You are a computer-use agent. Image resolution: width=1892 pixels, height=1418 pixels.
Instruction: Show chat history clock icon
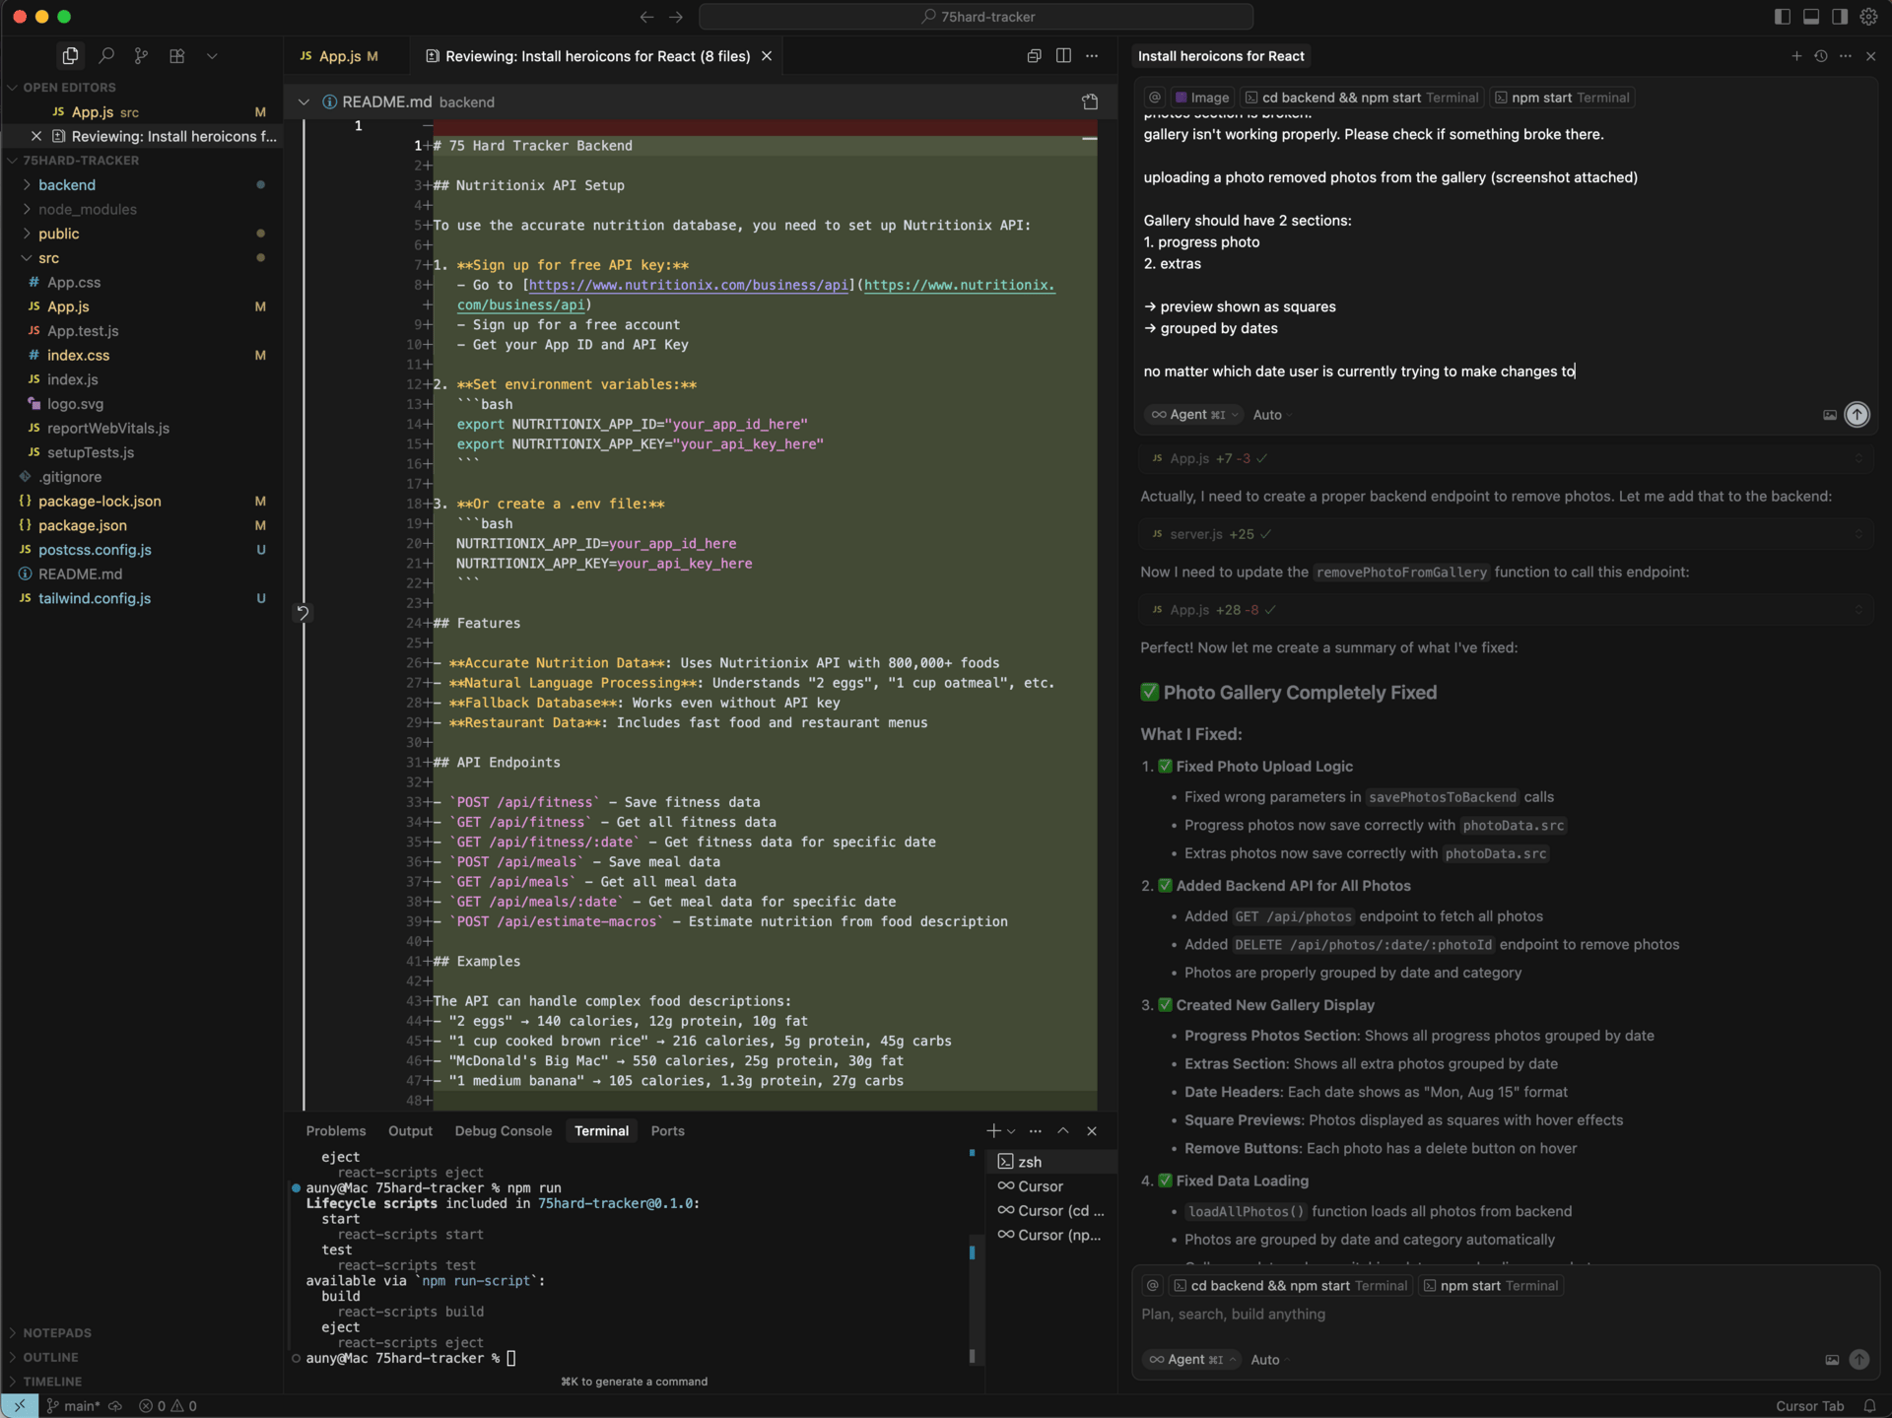pyautogui.click(x=1821, y=56)
